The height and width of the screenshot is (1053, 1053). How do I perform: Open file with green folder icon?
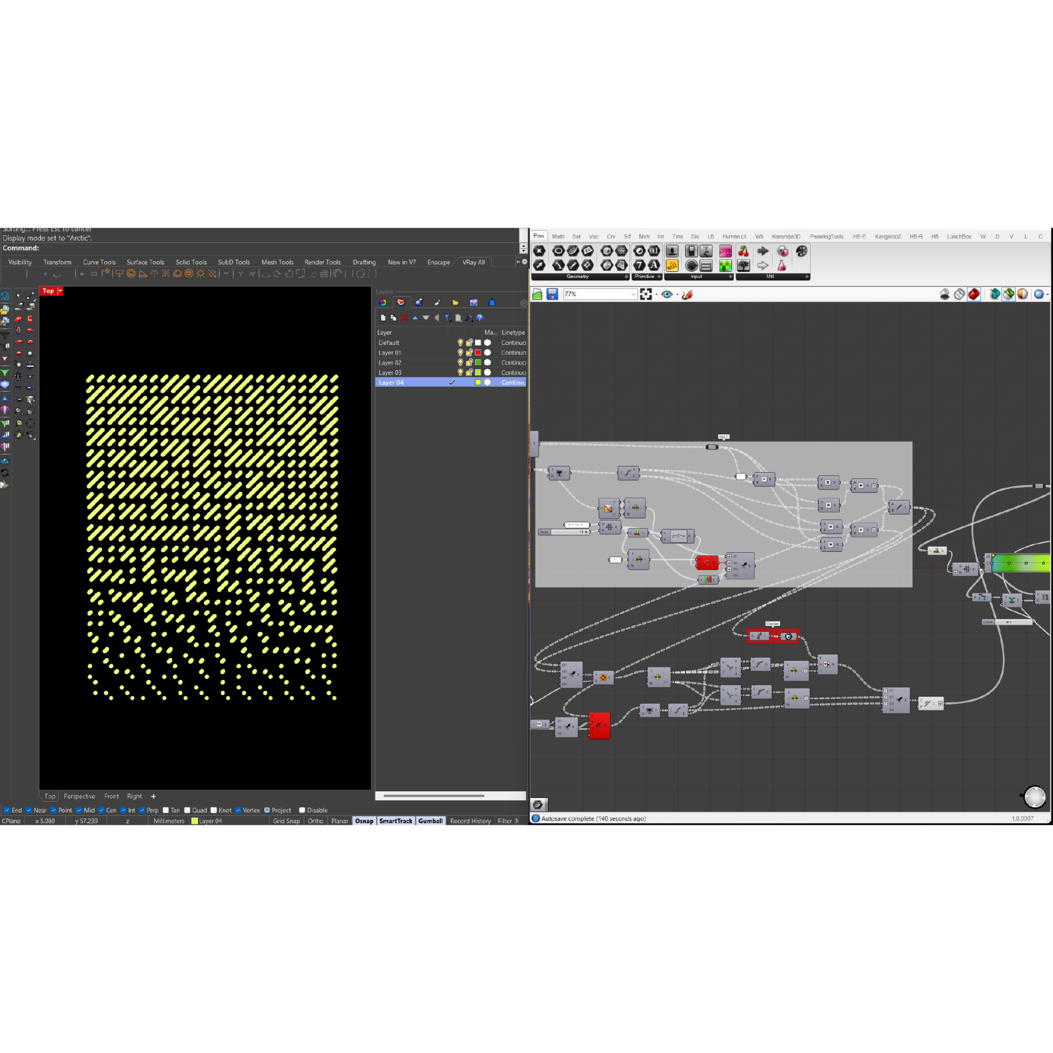[x=537, y=295]
